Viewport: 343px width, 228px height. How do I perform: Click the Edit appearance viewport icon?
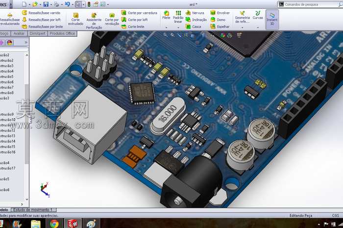222,35
